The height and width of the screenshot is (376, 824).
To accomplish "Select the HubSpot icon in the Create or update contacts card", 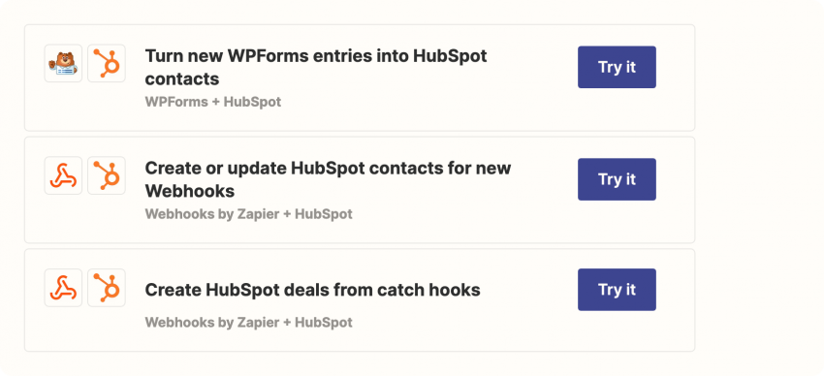I will (107, 175).
